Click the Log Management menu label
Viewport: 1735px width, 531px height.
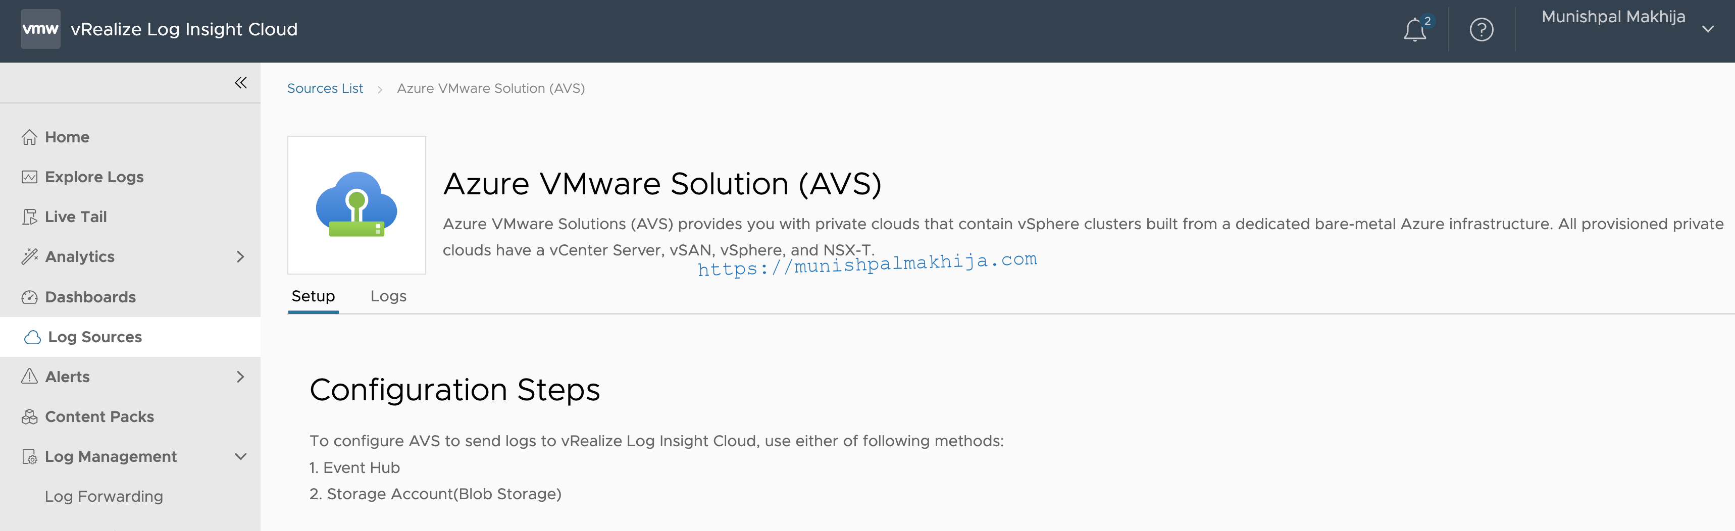coord(111,456)
